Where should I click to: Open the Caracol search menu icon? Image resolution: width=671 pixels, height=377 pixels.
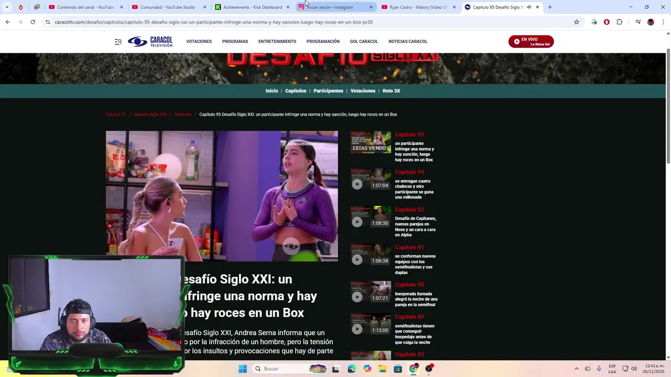118,41
